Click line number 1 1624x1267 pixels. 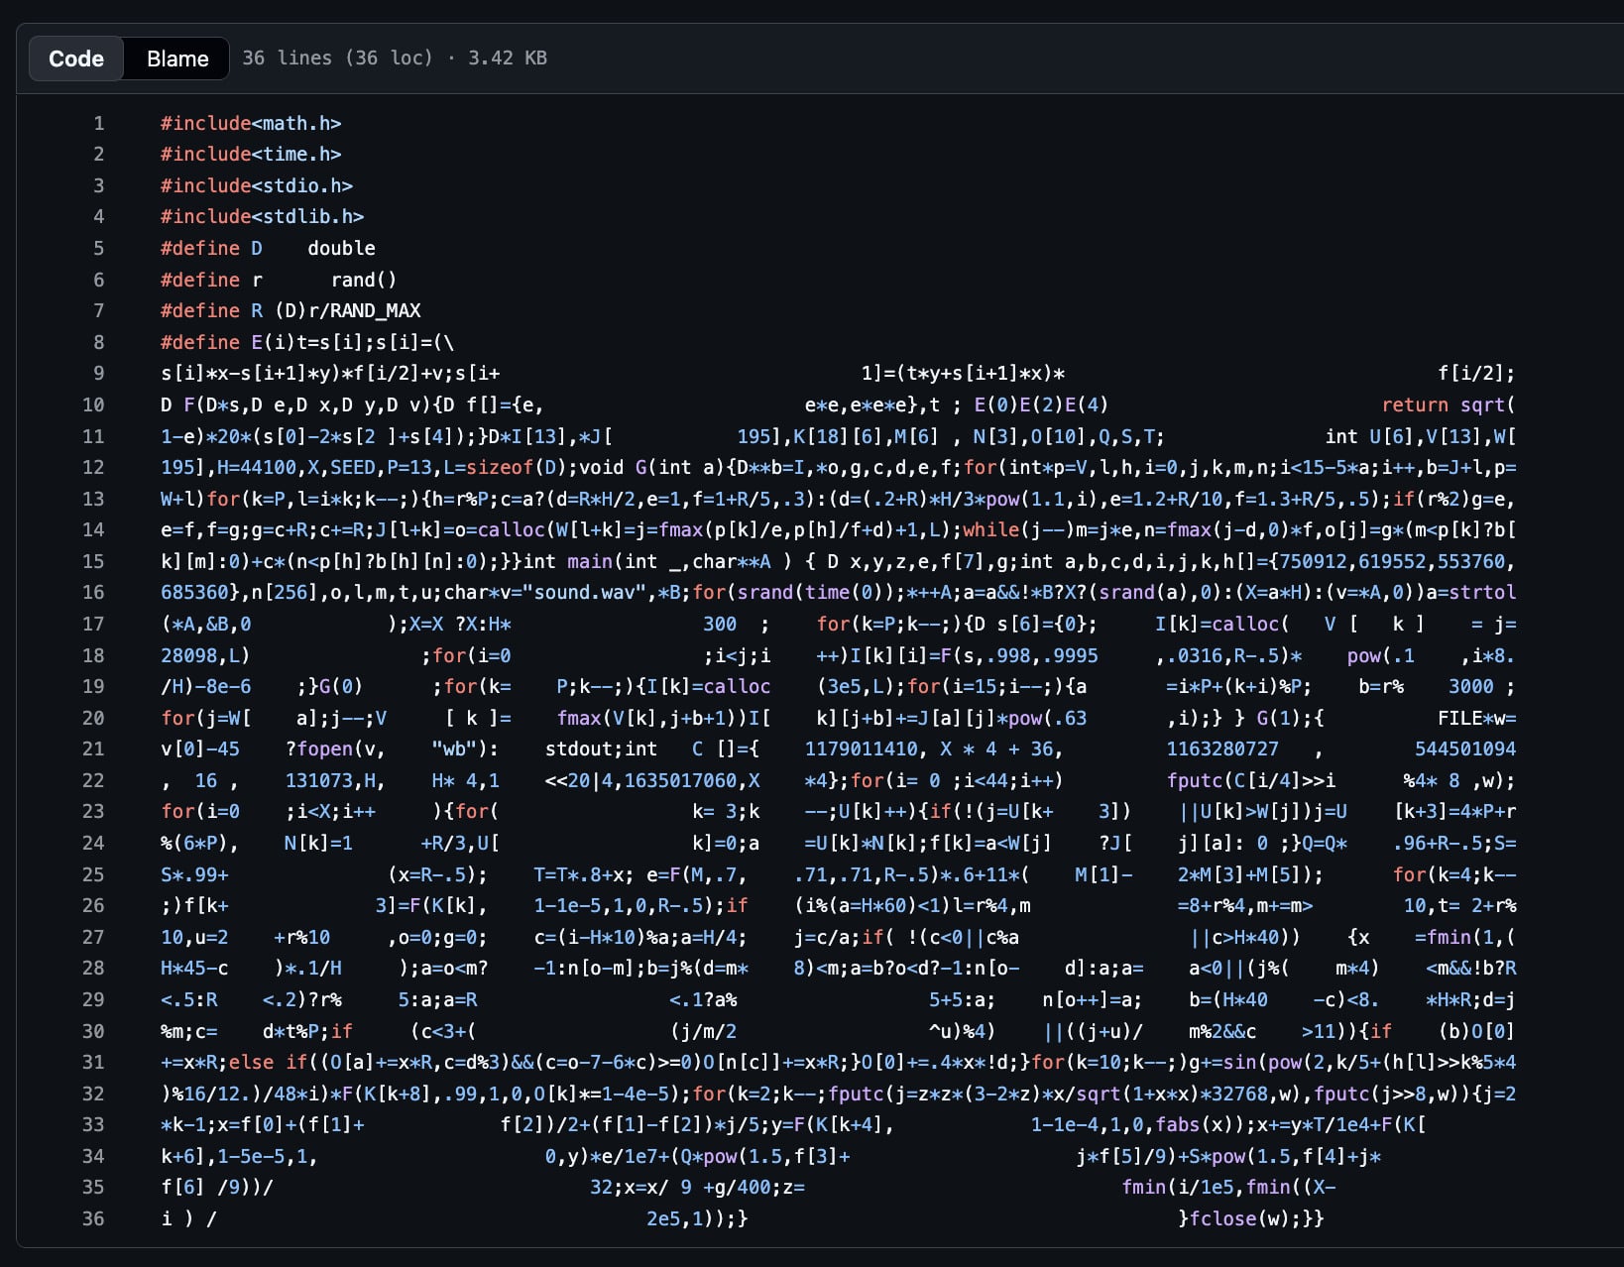coord(99,123)
